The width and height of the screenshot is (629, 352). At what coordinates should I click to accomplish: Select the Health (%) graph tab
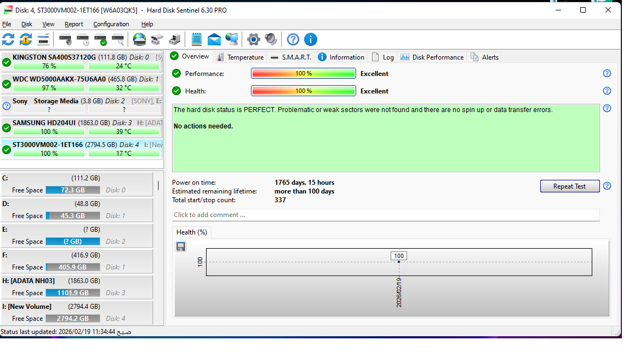coord(192,232)
